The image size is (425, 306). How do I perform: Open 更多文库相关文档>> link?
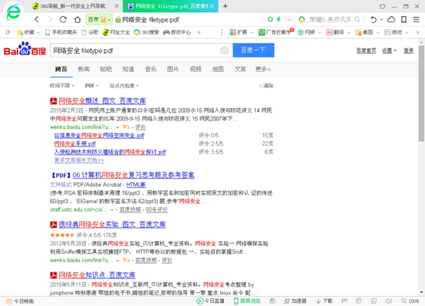point(79,160)
